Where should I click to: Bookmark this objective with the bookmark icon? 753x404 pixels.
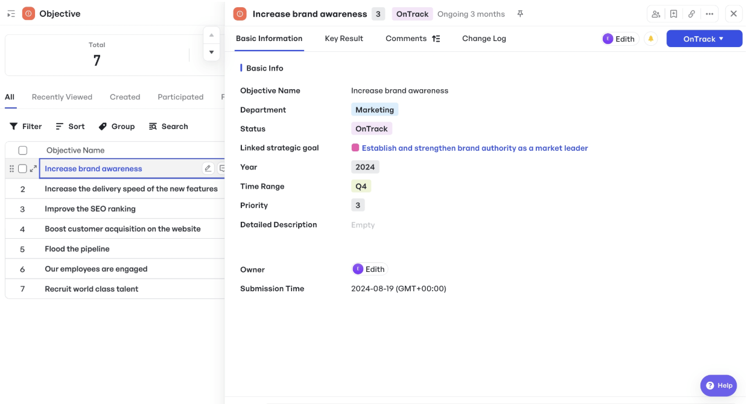673,14
